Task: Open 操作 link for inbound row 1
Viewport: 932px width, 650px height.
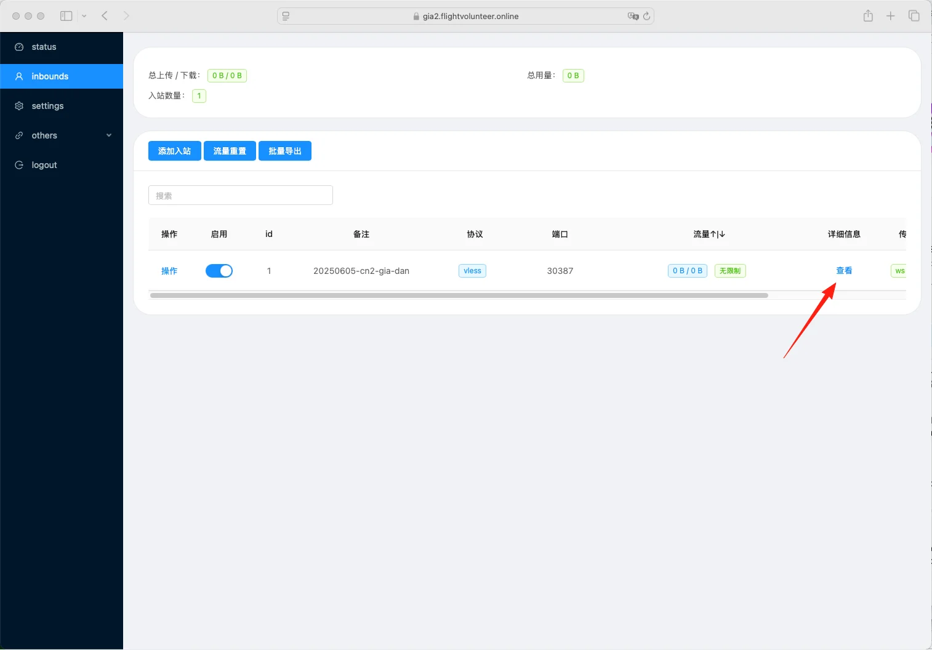Action: point(169,271)
